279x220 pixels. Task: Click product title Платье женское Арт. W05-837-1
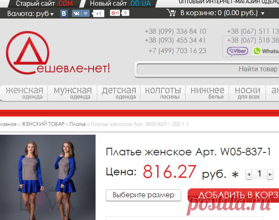click(188, 152)
